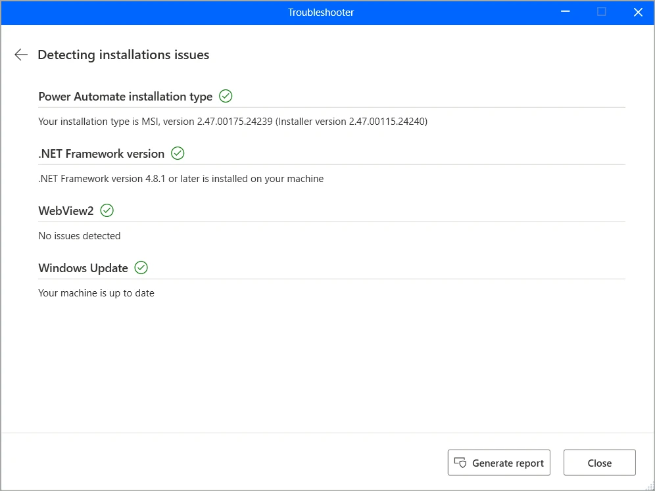Close the Troubleshooter window with the X
Screen dimensions: 655x491
637,12
